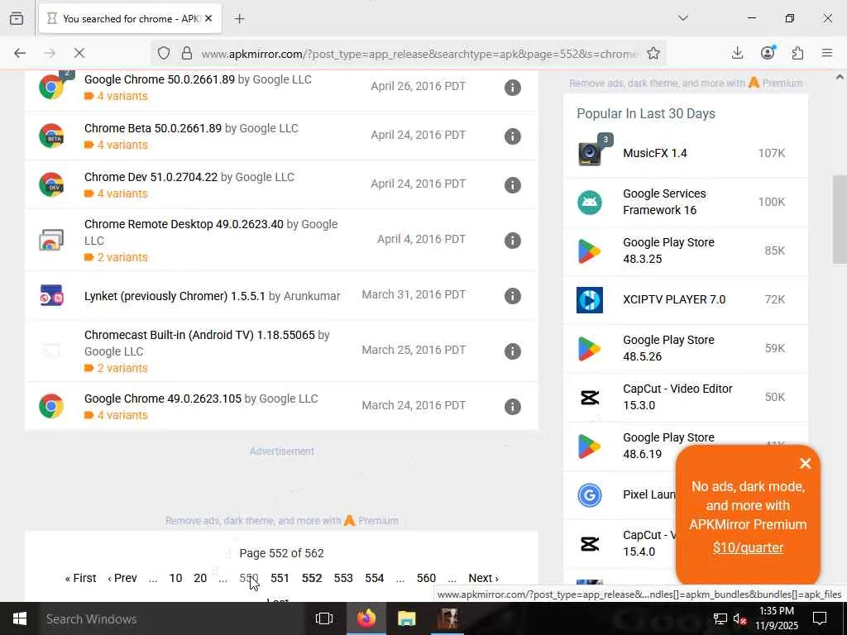Open the Lynket (previously Chromer) 1.5.5.1 link
This screenshot has width=847, height=635.
click(x=175, y=296)
